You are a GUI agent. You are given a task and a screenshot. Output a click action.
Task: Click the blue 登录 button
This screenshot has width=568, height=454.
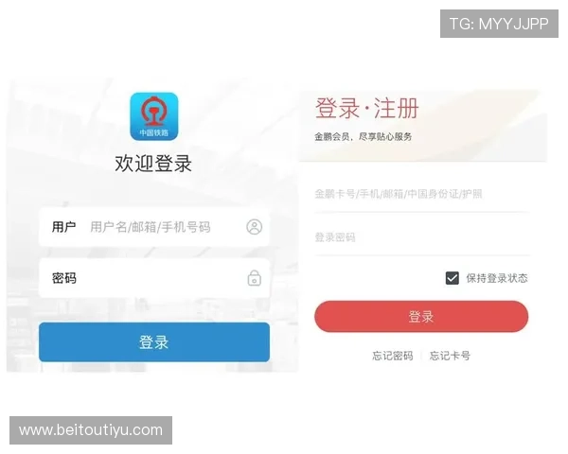point(154,342)
